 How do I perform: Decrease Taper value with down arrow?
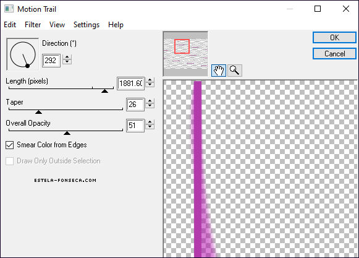point(150,106)
